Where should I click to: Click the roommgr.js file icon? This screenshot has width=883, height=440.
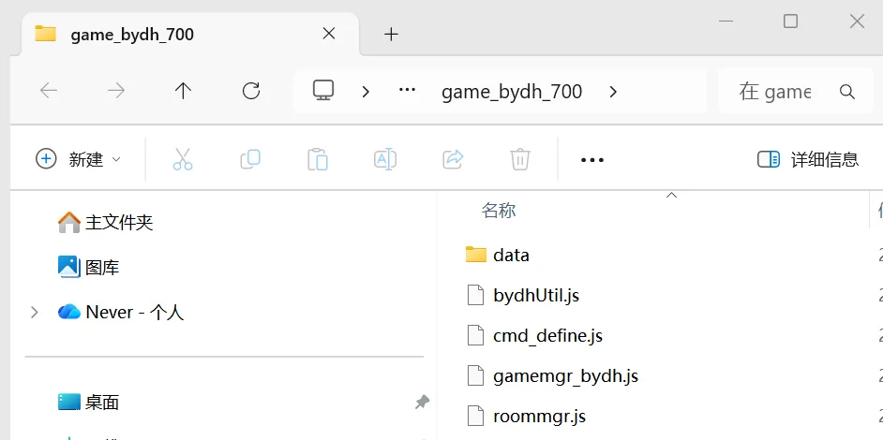476,417
